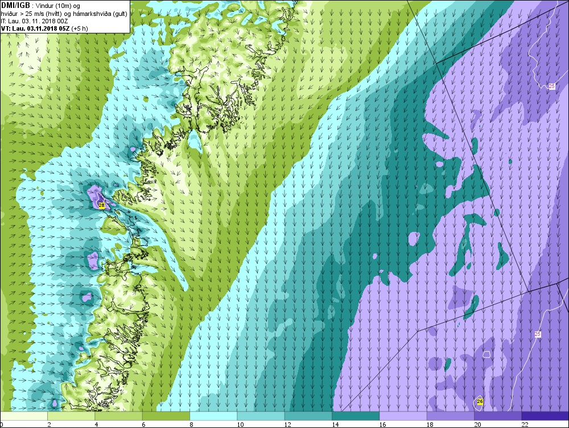Click the legend scale number '6'

coord(144,425)
